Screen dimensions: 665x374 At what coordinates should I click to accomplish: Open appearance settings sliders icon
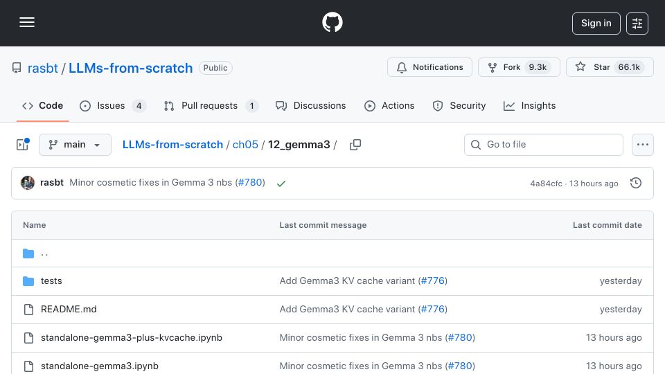click(x=637, y=24)
